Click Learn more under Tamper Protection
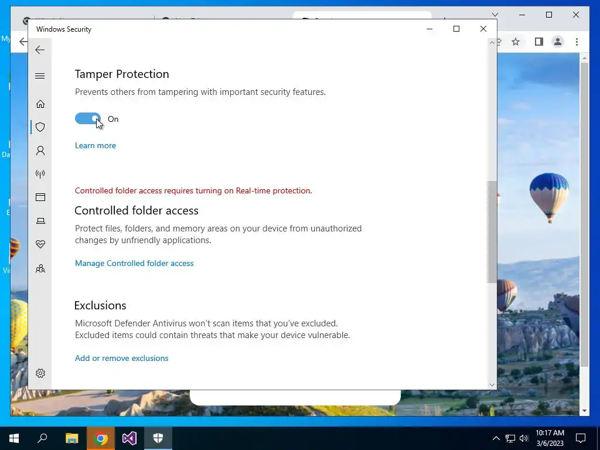The image size is (600, 450). pyautogui.click(x=96, y=145)
